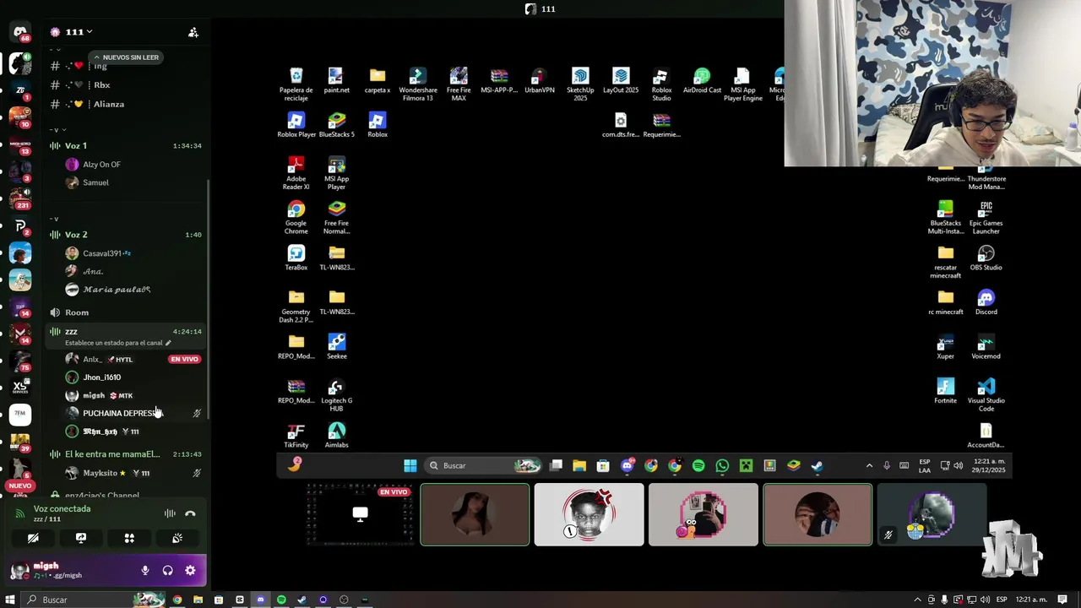Click the edit pencil beside channel status
Screen dimensions: 1081x608
(x=168, y=343)
